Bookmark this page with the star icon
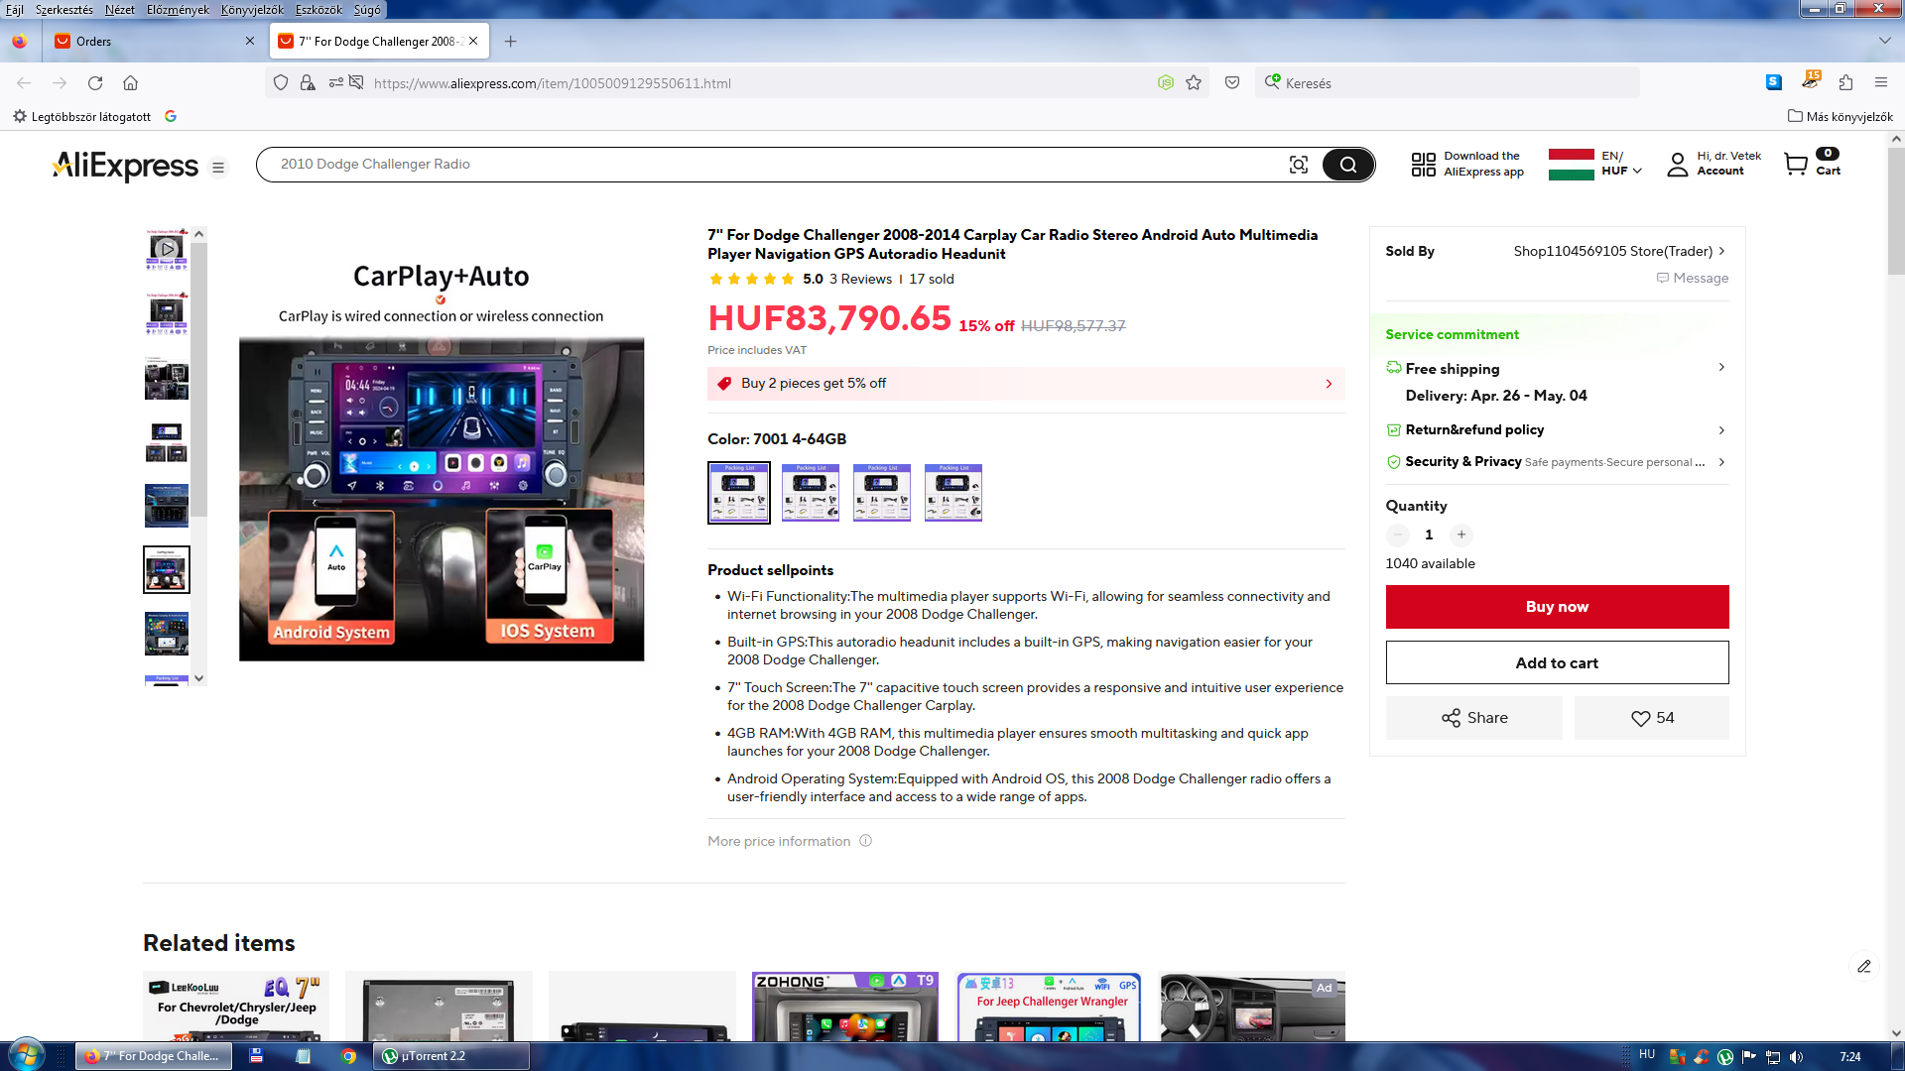This screenshot has height=1071, width=1905. coord(1194,83)
